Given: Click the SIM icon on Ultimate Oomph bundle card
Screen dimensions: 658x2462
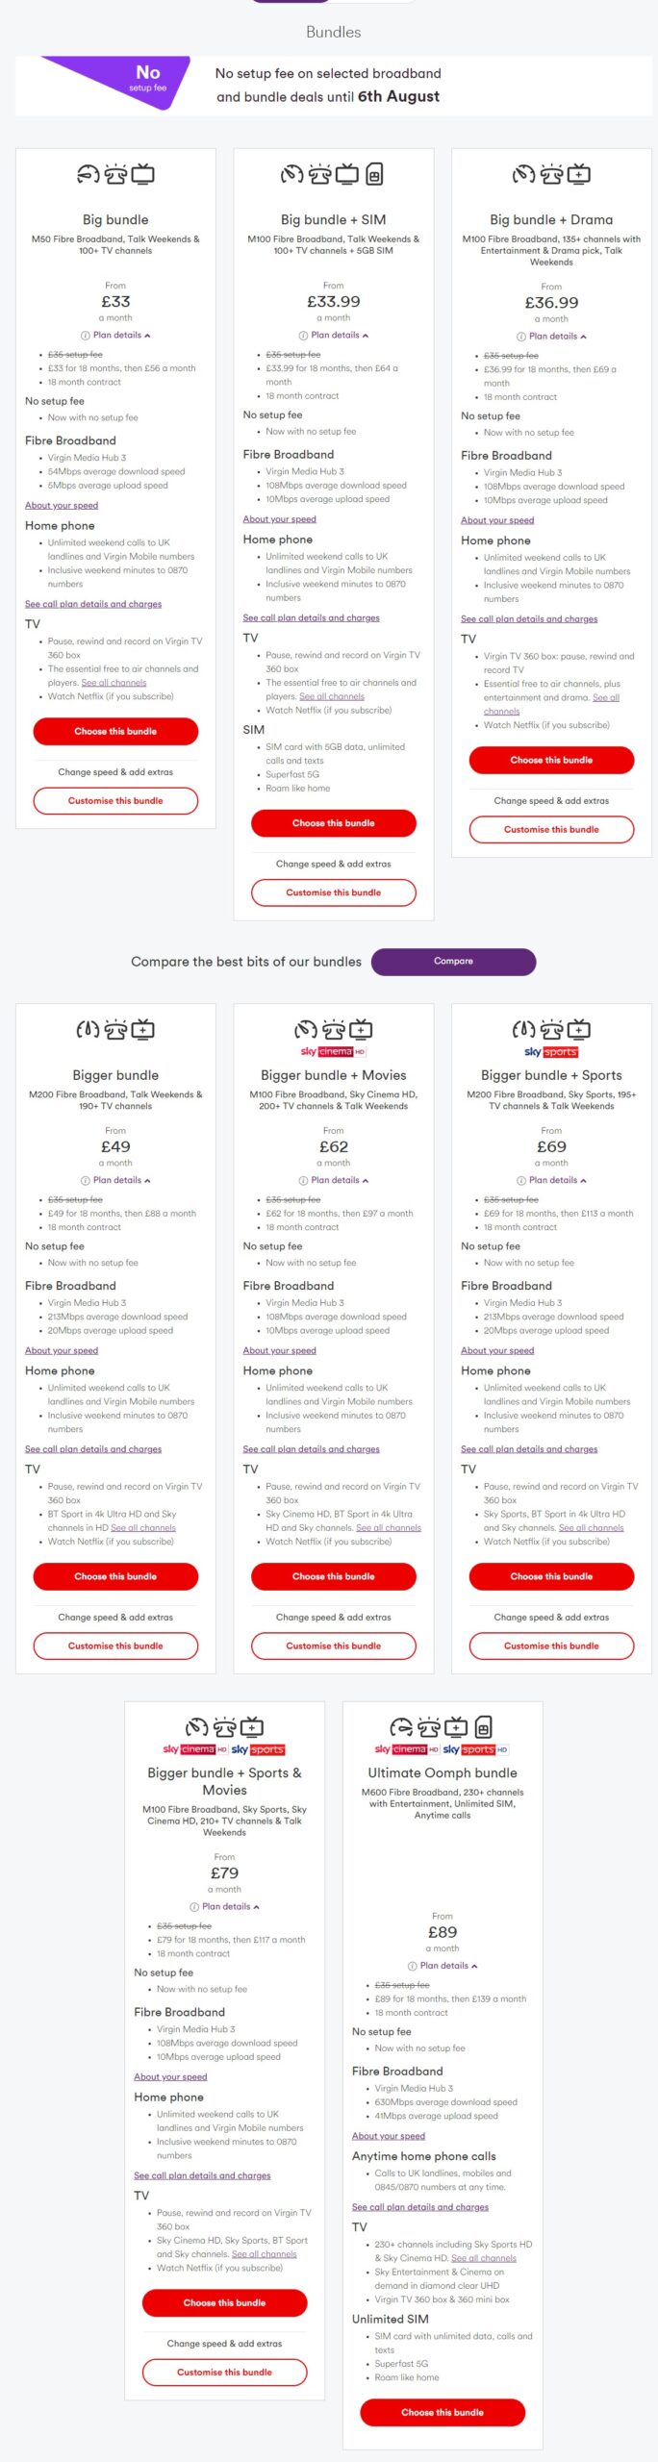Looking at the screenshot, I should pyautogui.click(x=484, y=1726).
